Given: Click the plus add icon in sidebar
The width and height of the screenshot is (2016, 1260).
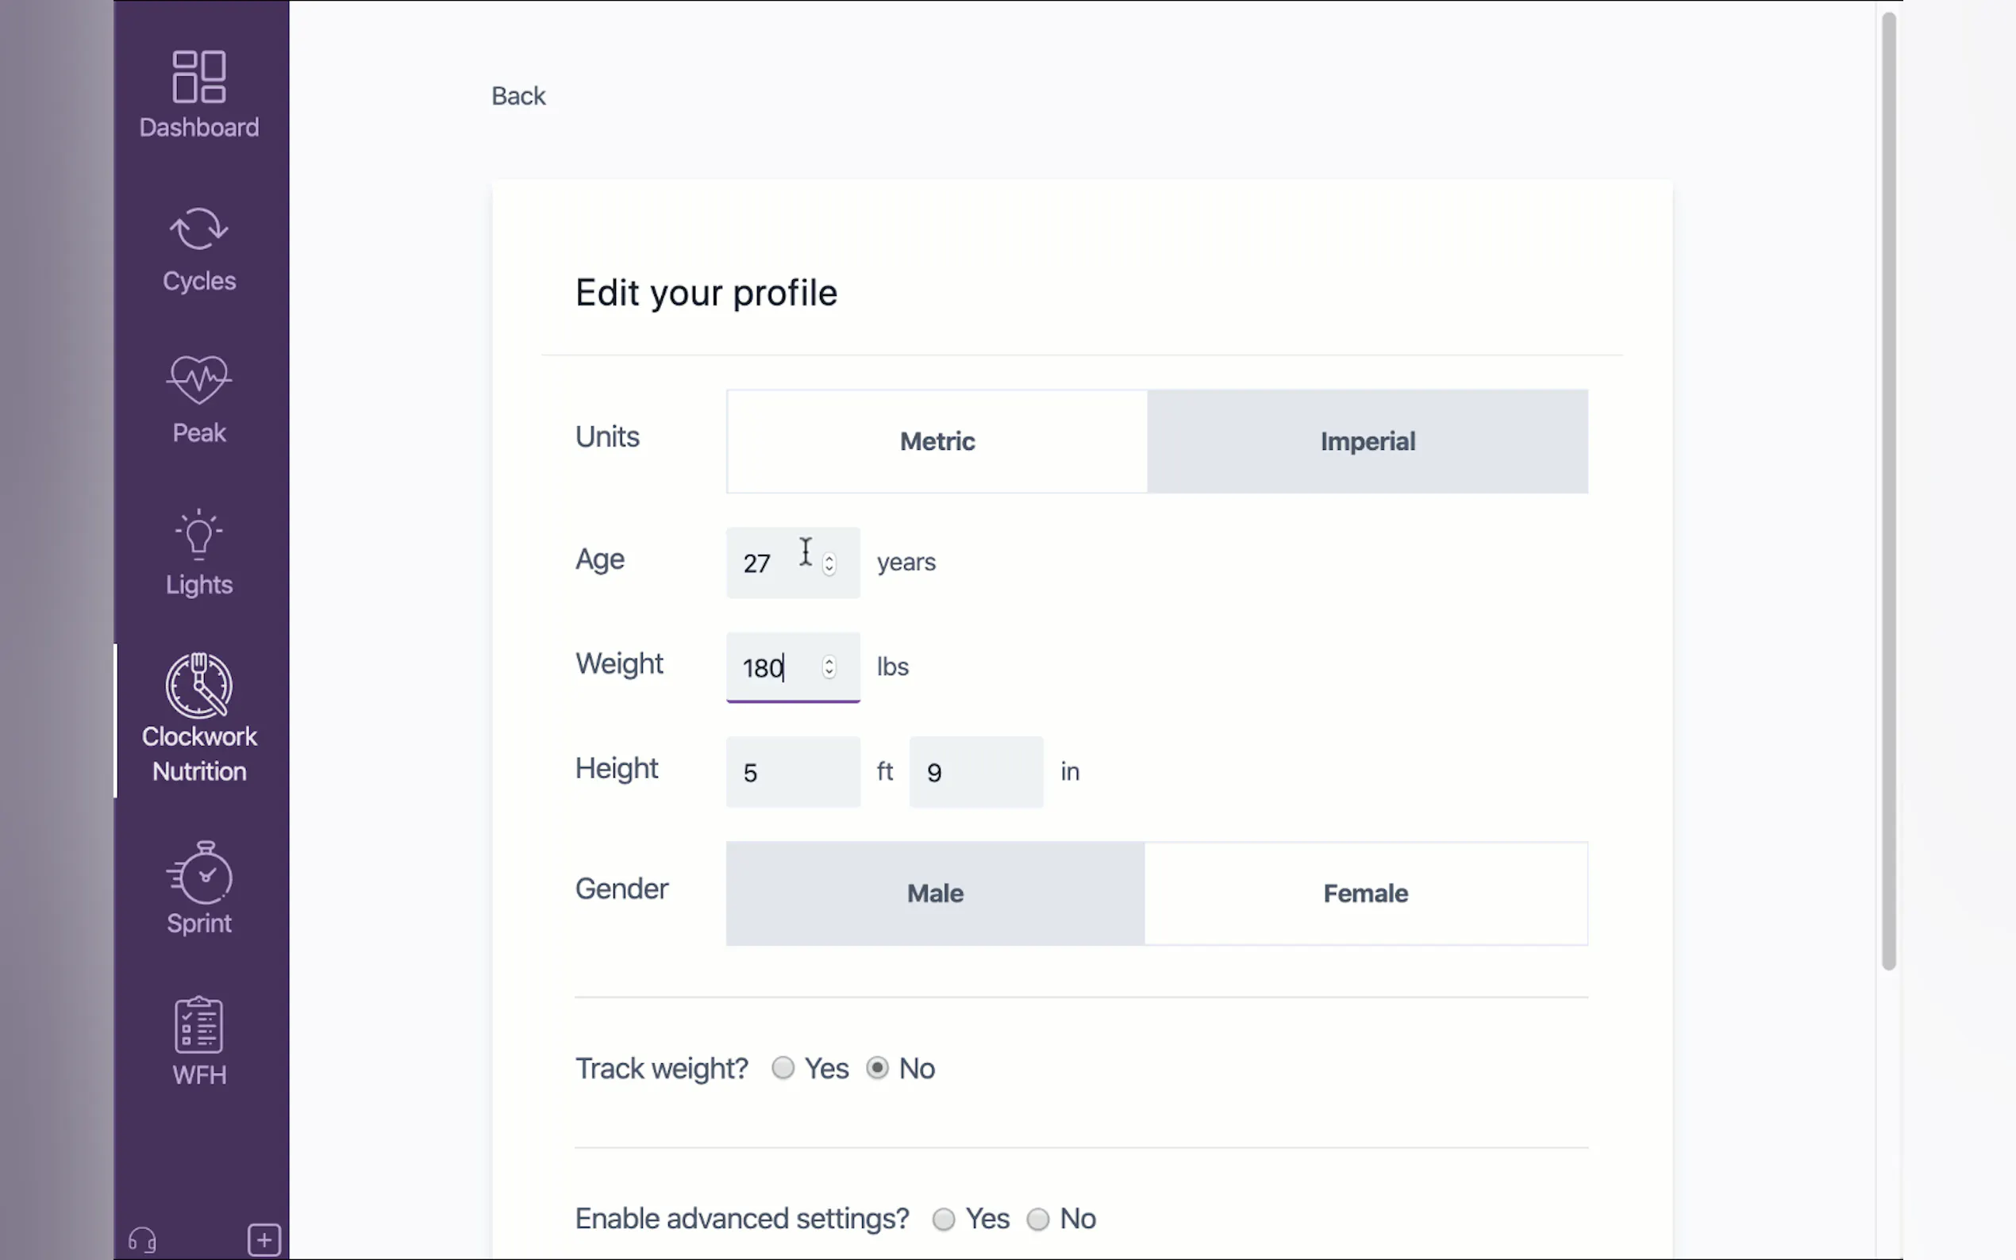Looking at the screenshot, I should (x=264, y=1240).
